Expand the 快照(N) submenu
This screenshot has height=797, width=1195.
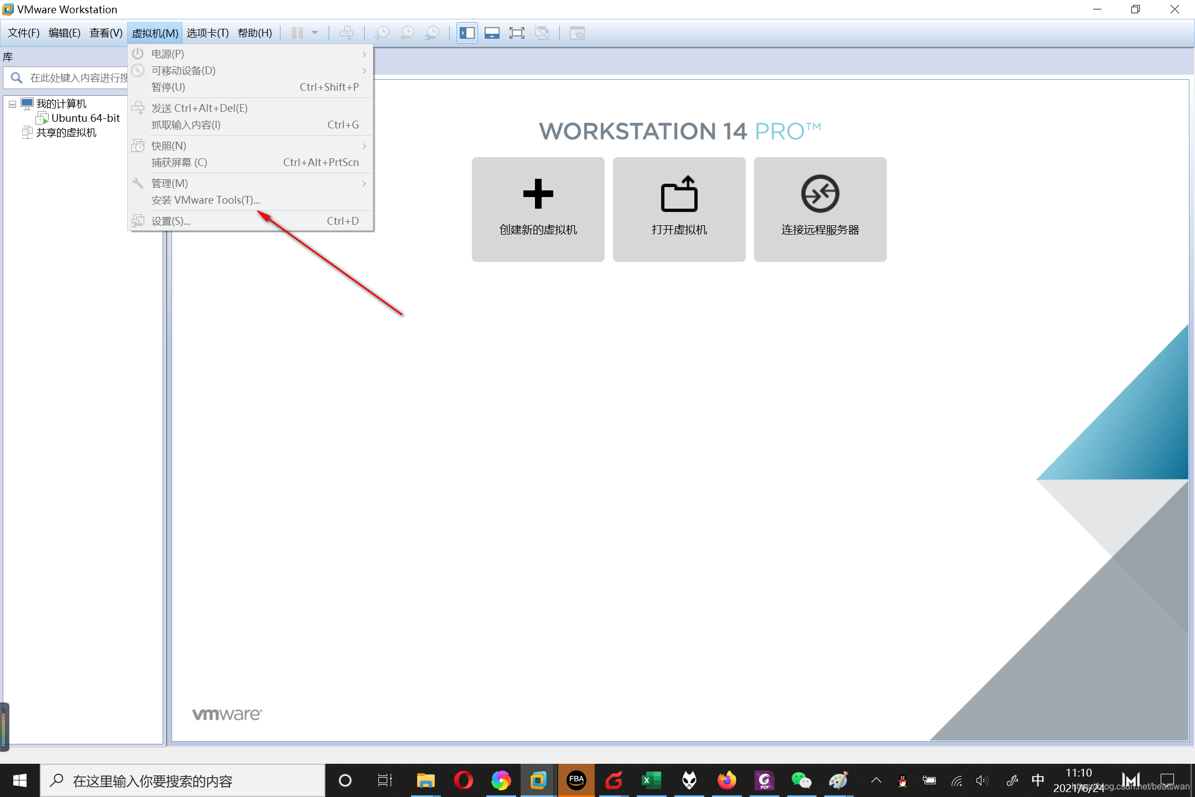251,146
